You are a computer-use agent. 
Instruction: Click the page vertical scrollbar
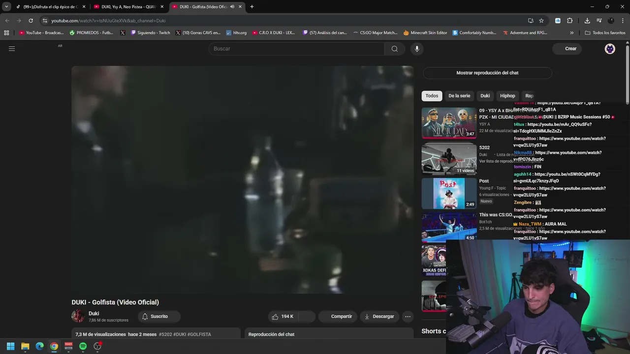[628, 74]
